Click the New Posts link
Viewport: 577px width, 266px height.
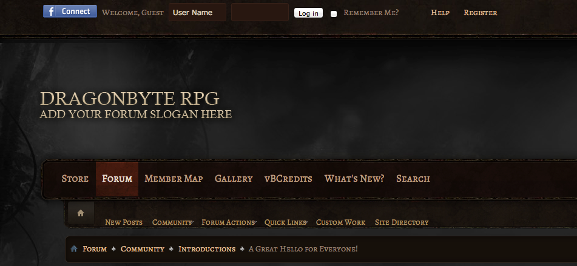coord(124,222)
